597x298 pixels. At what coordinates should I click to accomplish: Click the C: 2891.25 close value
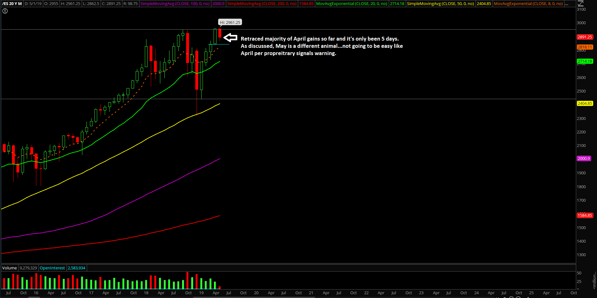(x=111, y=4)
